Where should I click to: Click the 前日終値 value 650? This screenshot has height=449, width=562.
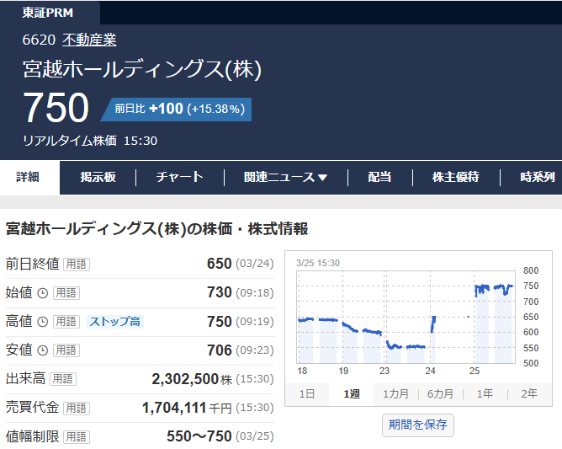(x=220, y=265)
